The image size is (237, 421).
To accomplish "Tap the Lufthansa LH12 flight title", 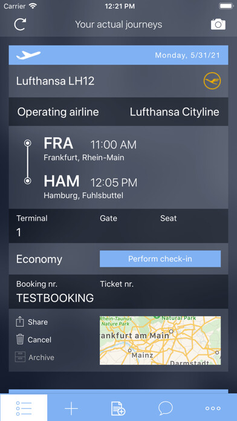I will 55,81.
